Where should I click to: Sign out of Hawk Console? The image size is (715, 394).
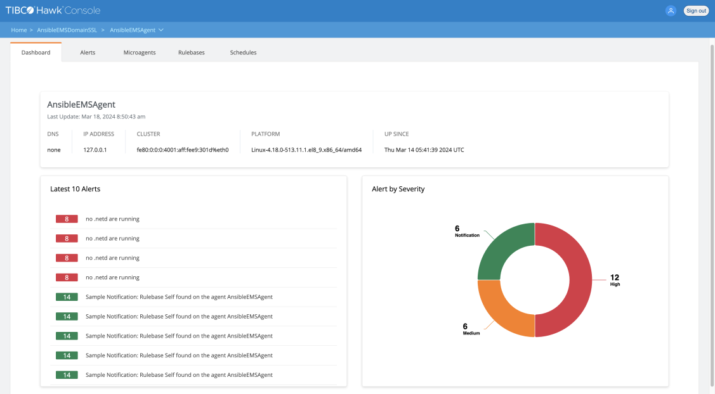[x=696, y=11]
